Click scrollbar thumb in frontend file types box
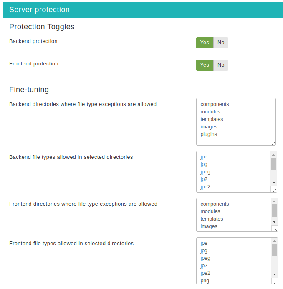 click(274, 250)
